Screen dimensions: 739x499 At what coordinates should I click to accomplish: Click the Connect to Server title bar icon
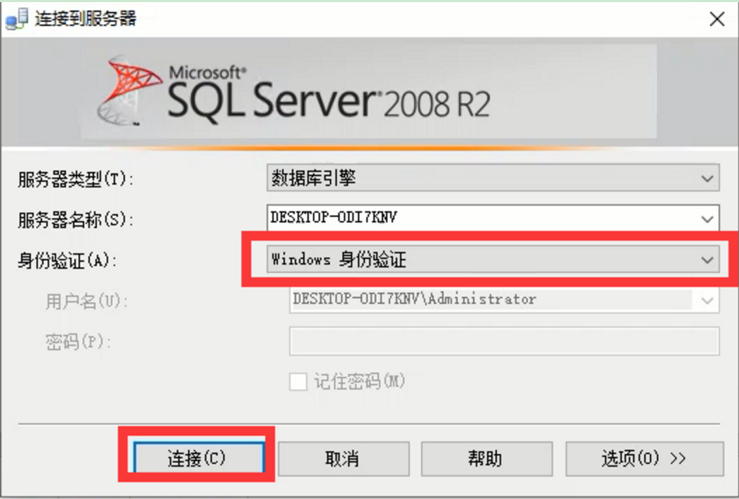(17, 19)
